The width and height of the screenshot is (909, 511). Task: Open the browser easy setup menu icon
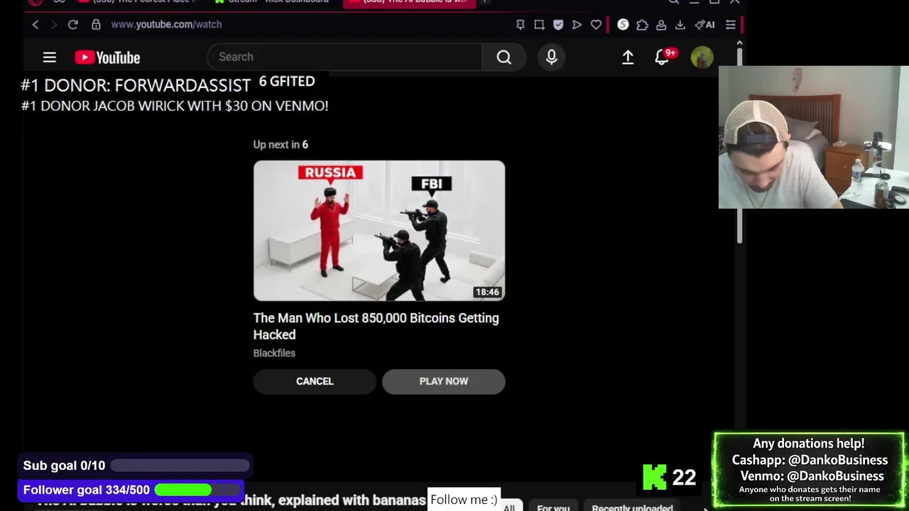click(x=730, y=25)
